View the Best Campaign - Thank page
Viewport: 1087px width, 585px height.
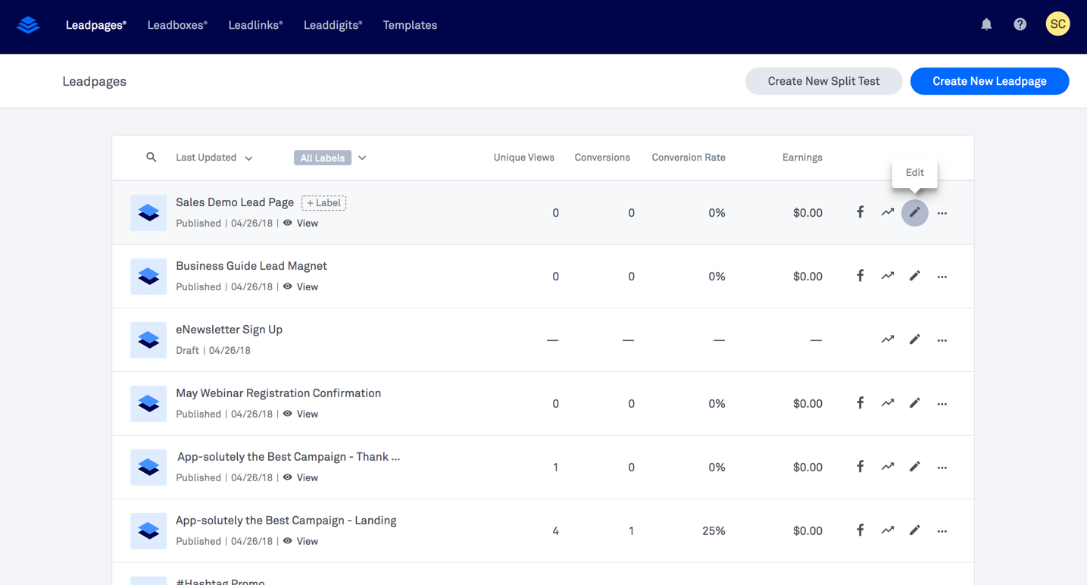(301, 478)
